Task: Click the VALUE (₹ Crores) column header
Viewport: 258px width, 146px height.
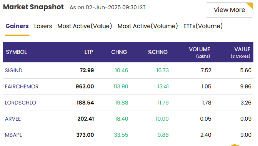Action: pyautogui.click(x=241, y=53)
